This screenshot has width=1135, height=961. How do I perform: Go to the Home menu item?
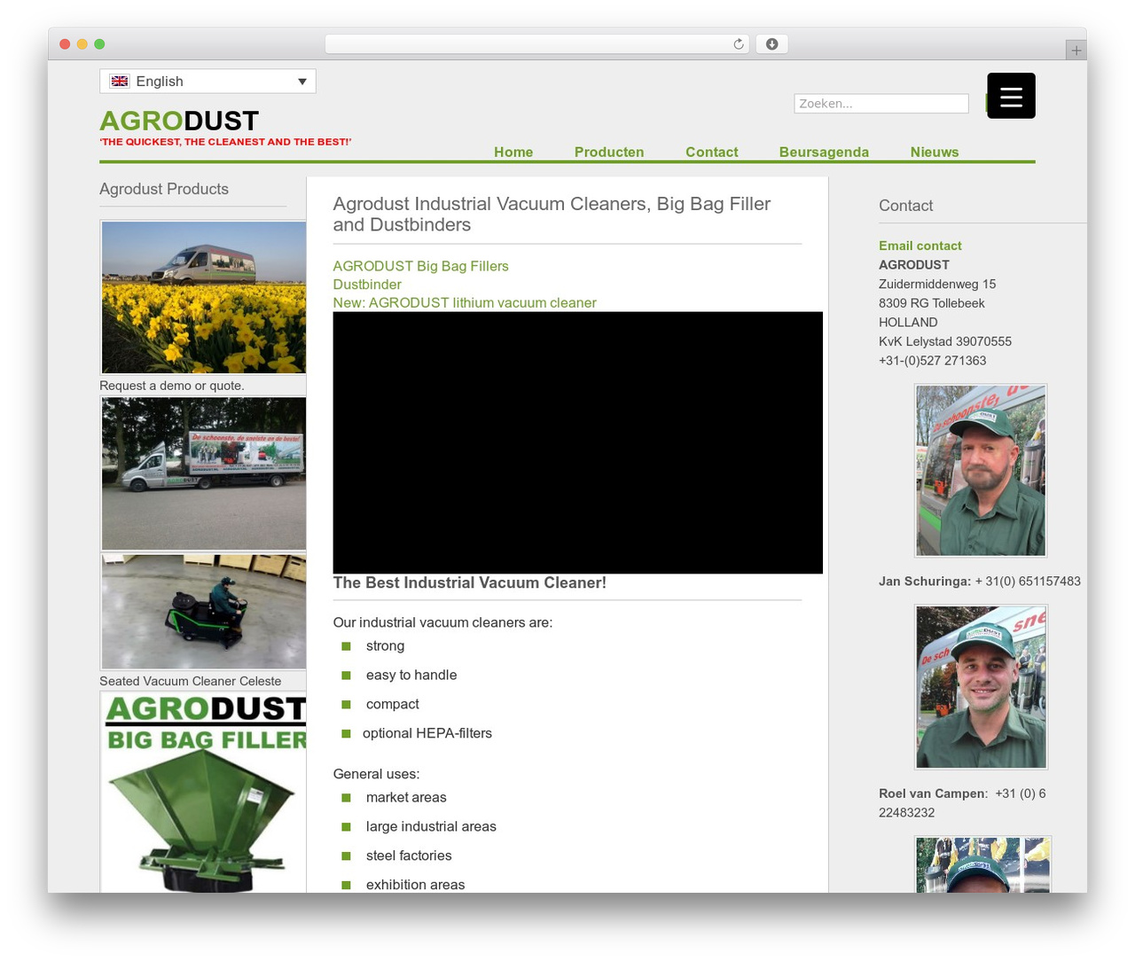coord(513,152)
